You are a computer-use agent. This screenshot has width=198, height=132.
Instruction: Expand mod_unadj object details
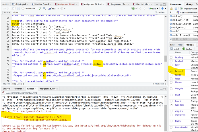tap(171, 27)
